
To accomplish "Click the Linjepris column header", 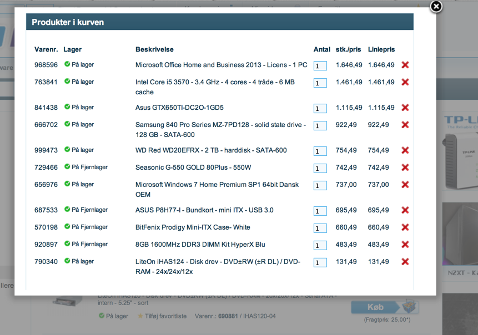I will click(381, 49).
